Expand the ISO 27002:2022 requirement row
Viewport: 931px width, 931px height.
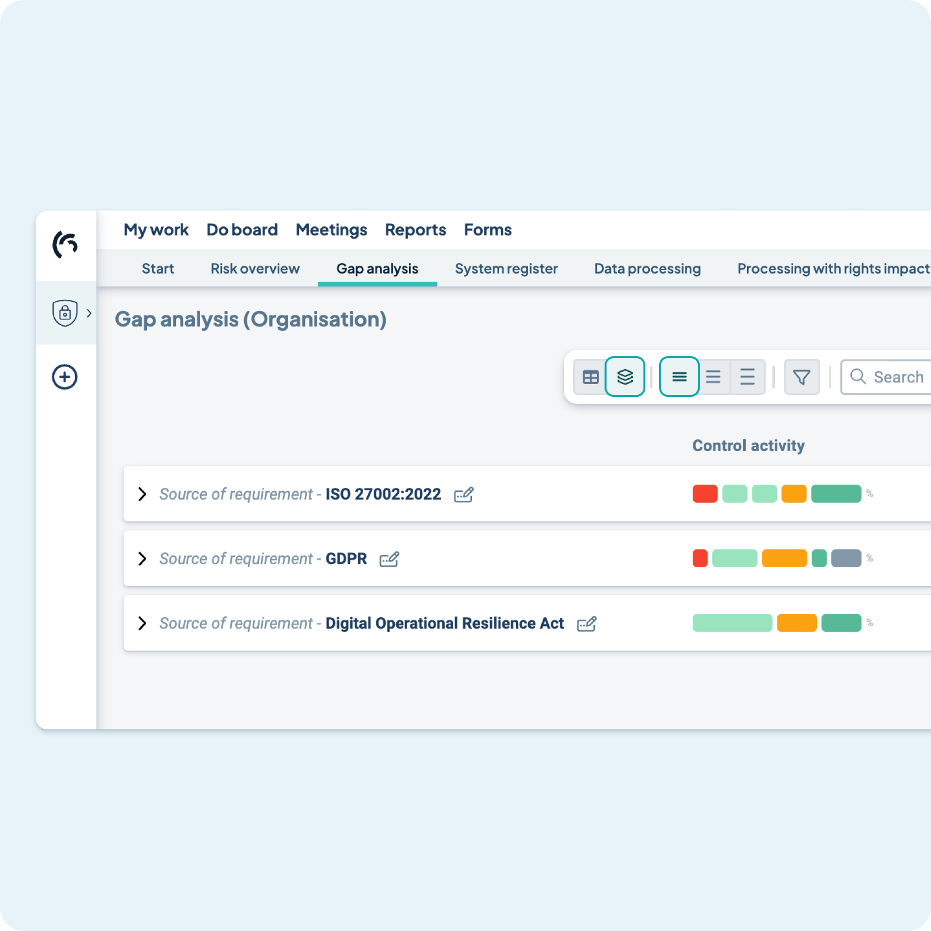(143, 494)
